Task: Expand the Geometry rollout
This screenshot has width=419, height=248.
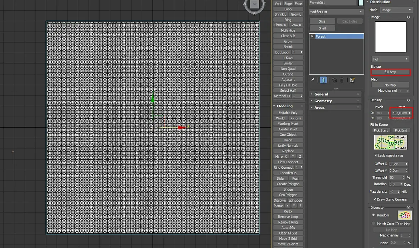Action: coord(335,101)
